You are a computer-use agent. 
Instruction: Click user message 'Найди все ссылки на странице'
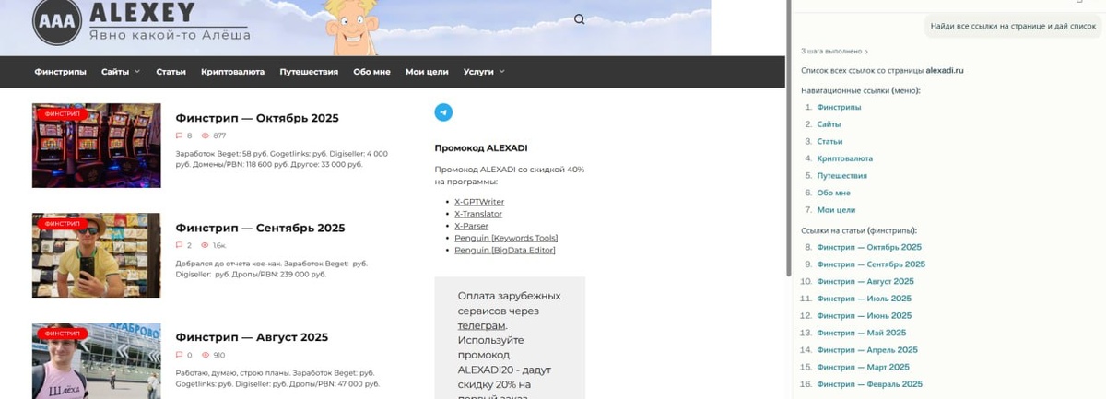1013,27
